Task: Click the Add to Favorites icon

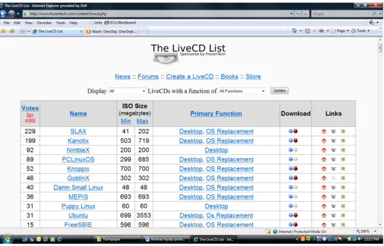Action: 12,31
